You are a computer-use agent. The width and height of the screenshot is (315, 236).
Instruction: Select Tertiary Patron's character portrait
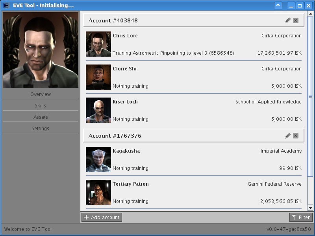pos(98,192)
